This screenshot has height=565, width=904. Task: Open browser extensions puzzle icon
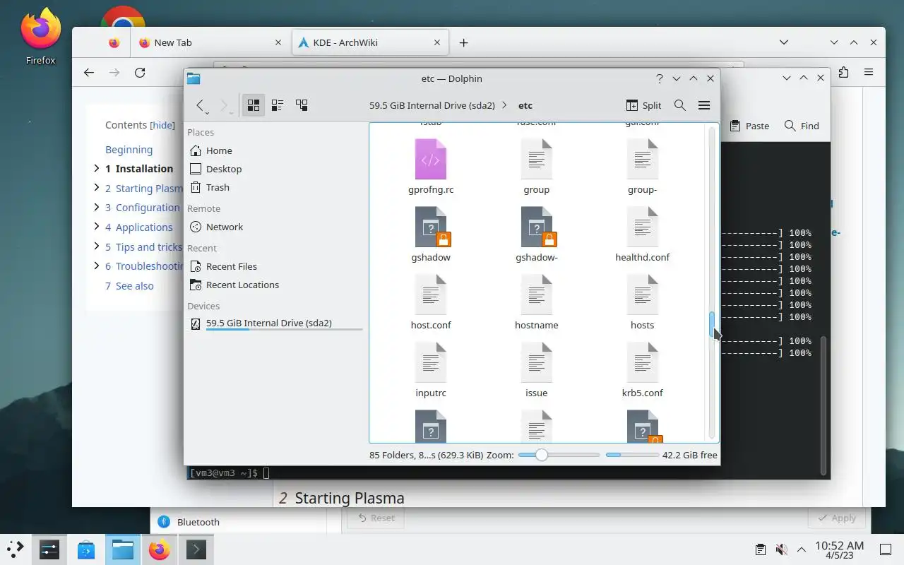843,72
